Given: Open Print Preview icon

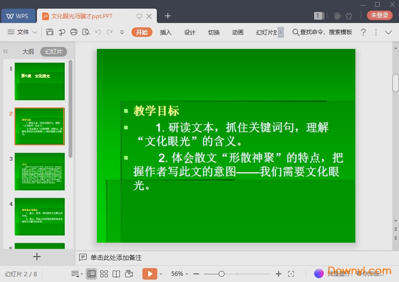Looking at the screenshot, I should tap(86, 32).
